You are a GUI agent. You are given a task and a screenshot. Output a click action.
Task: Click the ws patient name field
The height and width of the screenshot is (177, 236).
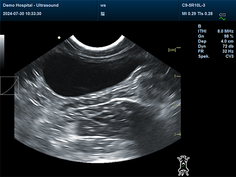click(x=103, y=6)
